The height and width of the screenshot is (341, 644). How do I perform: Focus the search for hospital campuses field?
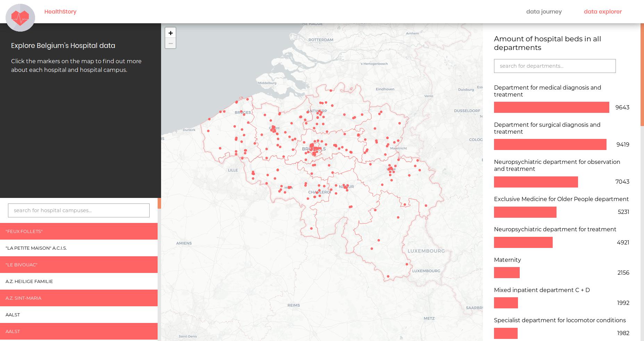coord(79,210)
